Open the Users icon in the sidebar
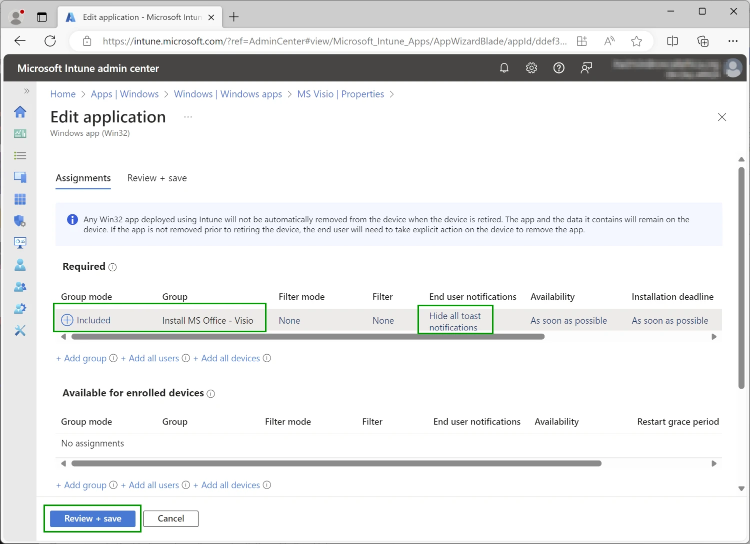The image size is (750, 544). point(20,265)
